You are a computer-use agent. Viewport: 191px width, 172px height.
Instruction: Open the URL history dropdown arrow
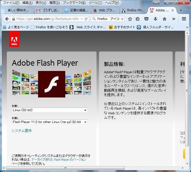pos(82,19)
